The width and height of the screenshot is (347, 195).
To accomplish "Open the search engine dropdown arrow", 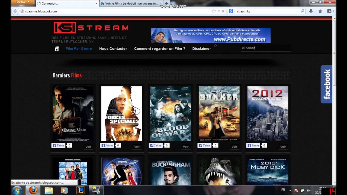I will tap(235, 11).
